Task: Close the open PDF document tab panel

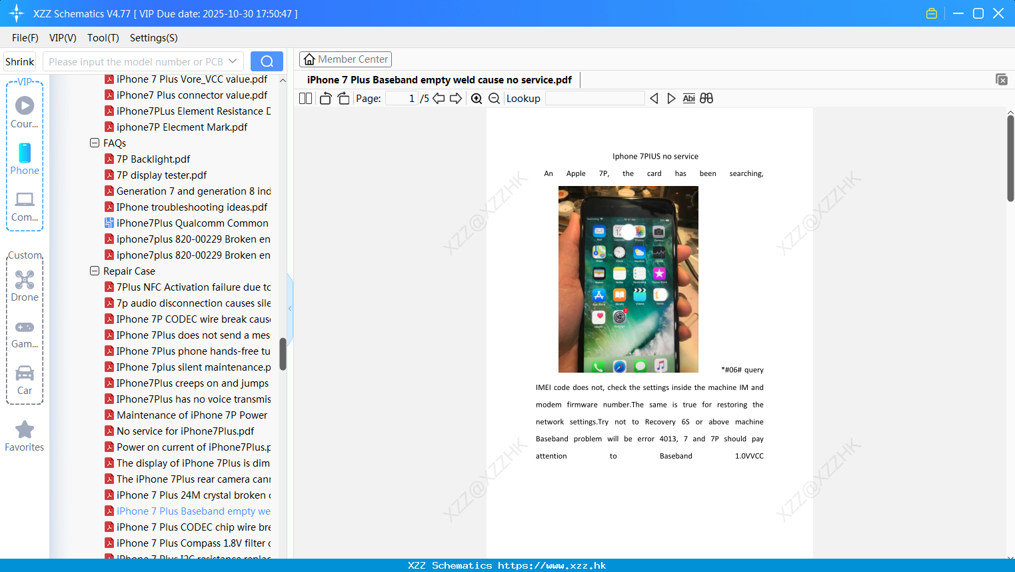Action: pos(1001,79)
